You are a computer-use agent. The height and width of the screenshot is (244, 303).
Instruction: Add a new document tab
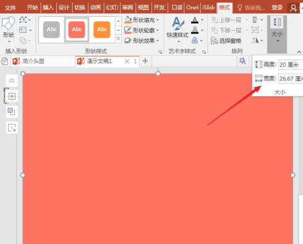tap(145, 61)
